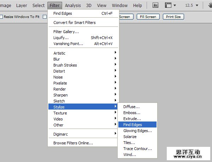Open the Layer menu

click(22, 5)
